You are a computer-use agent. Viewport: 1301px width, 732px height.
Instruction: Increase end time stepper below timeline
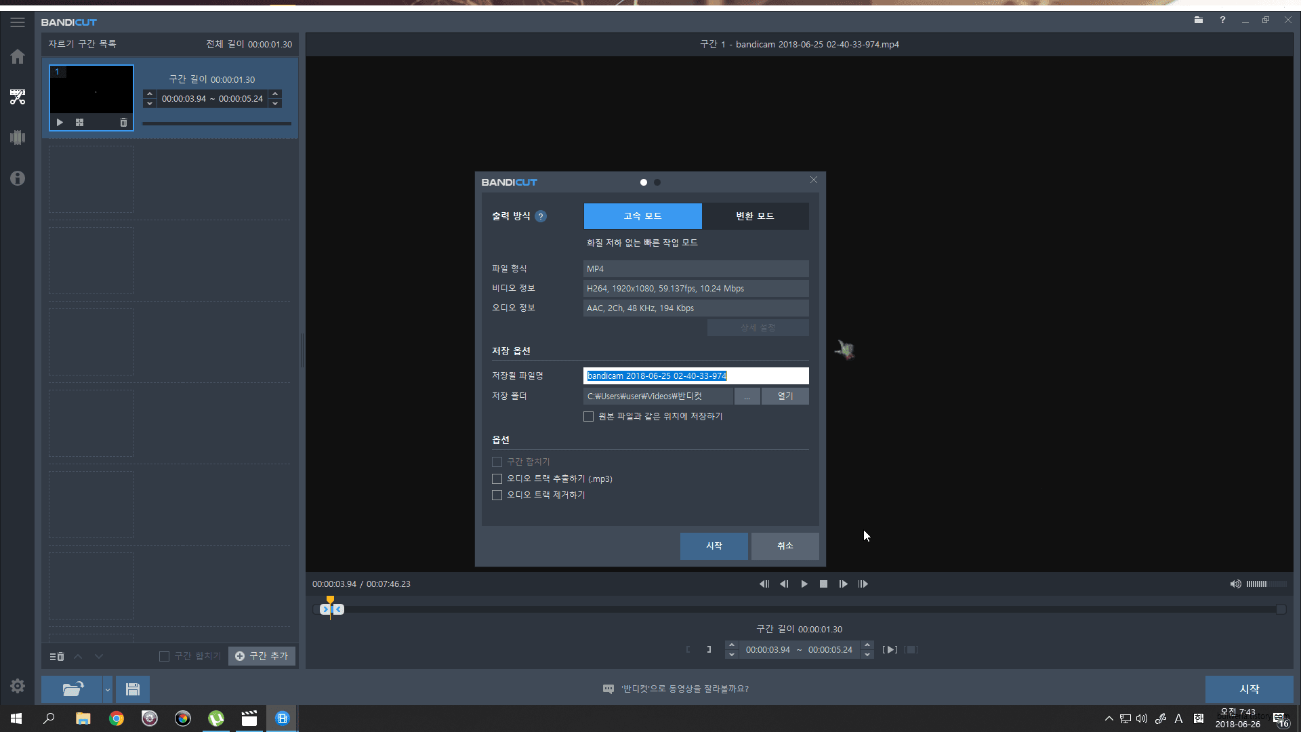point(867,645)
